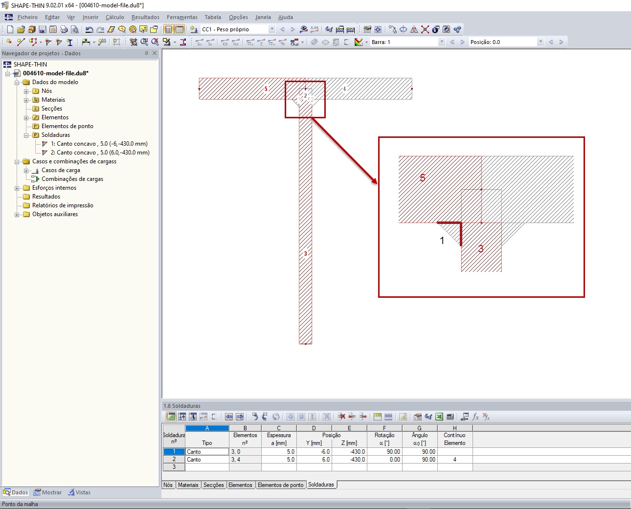The height and width of the screenshot is (509, 631).
Task: Click the first icon in the table toolbar
Action: (171, 417)
